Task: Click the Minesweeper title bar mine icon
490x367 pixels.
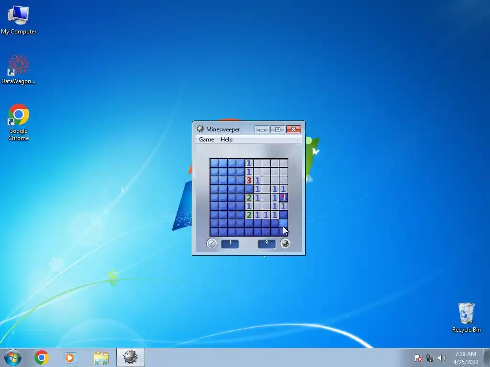Action: 200,129
